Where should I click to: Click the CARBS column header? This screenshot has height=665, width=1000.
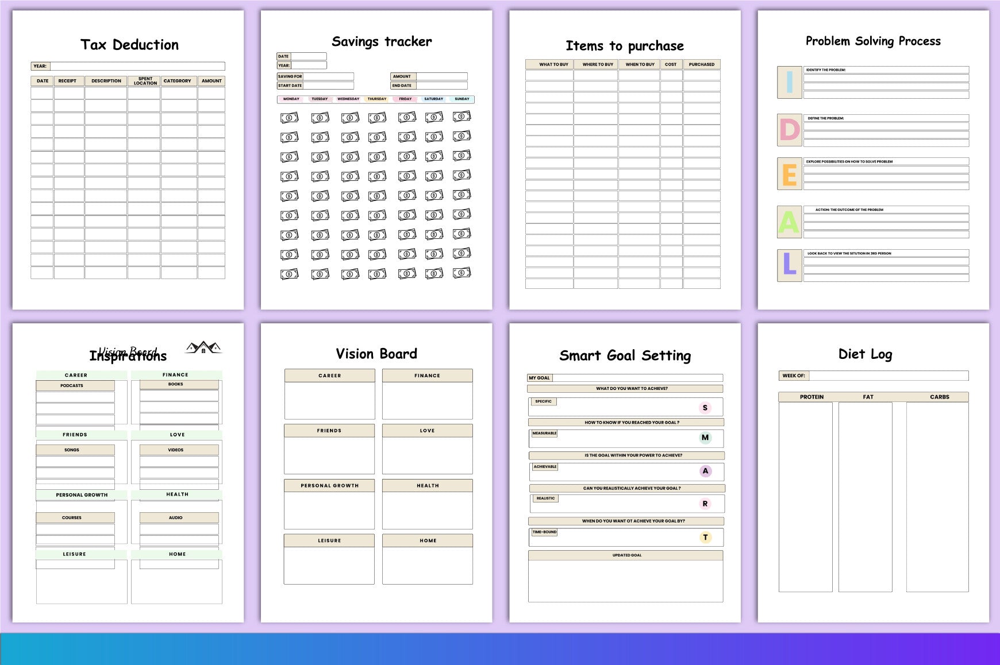(x=940, y=397)
